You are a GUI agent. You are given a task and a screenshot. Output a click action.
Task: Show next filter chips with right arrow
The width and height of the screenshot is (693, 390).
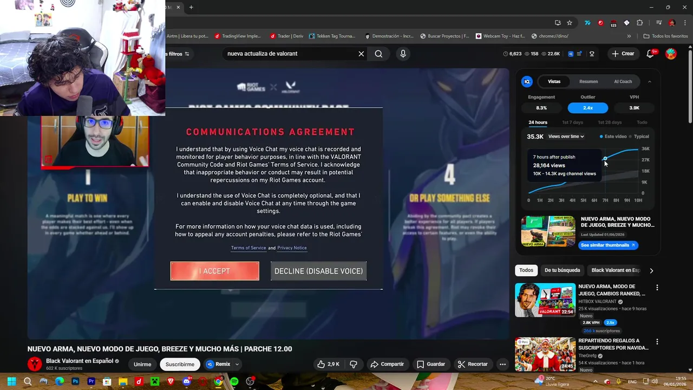[651, 270]
